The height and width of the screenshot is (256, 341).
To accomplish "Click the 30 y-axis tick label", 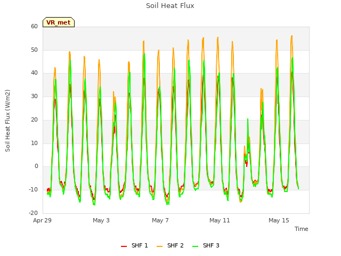I will (34, 96).
